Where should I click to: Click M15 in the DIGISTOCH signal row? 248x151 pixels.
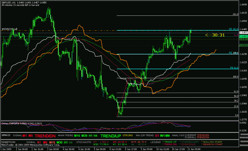click(x=52, y=142)
